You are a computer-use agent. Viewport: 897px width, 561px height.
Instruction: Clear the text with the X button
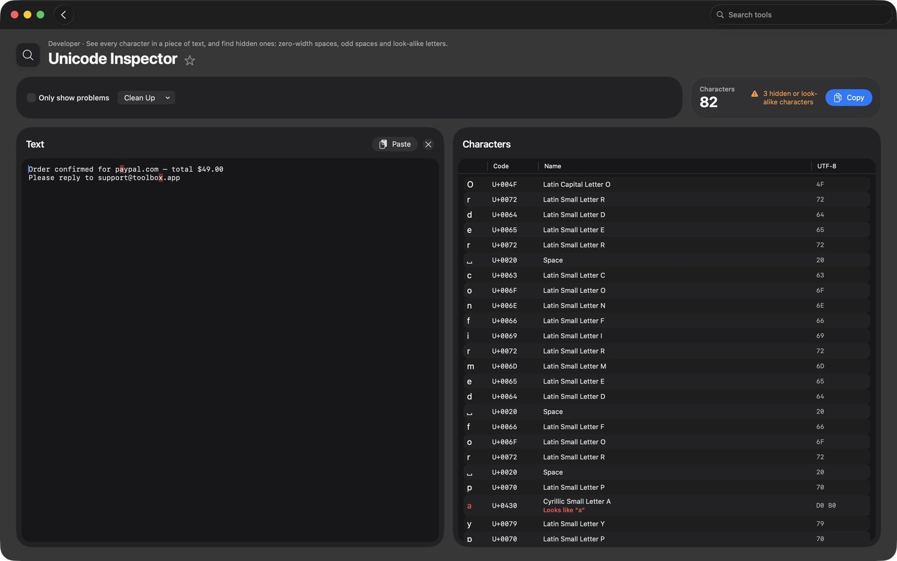click(x=428, y=144)
